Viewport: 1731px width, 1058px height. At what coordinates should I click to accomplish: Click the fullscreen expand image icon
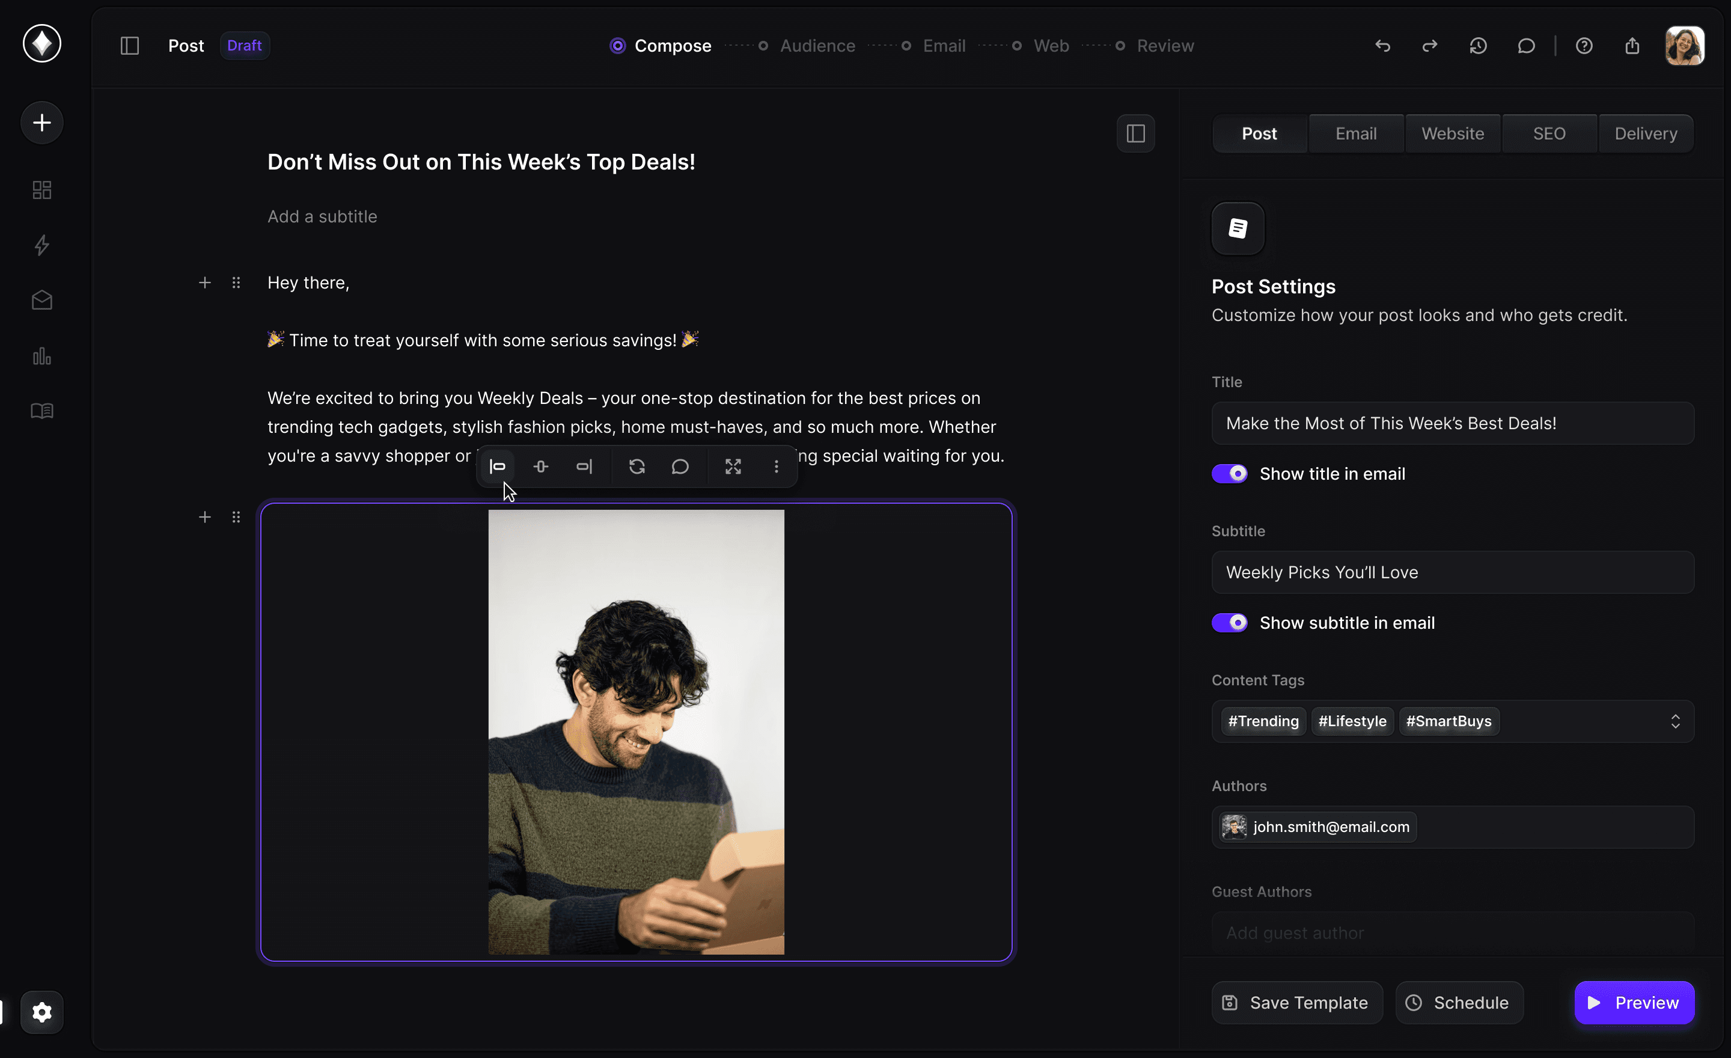click(x=733, y=466)
